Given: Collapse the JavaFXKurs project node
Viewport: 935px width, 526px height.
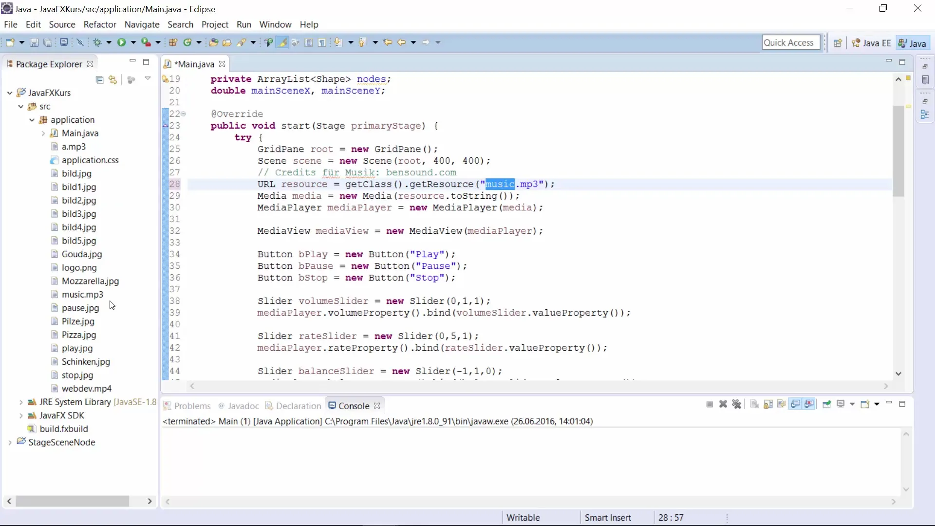Looking at the screenshot, I should pyautogui.click(x=10, y=93).
